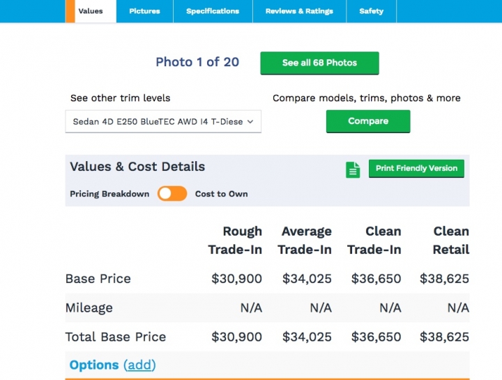The height and width of the screenshot is (380, 502).
Task: Switch to the Values tab
Action: point(91,11)
